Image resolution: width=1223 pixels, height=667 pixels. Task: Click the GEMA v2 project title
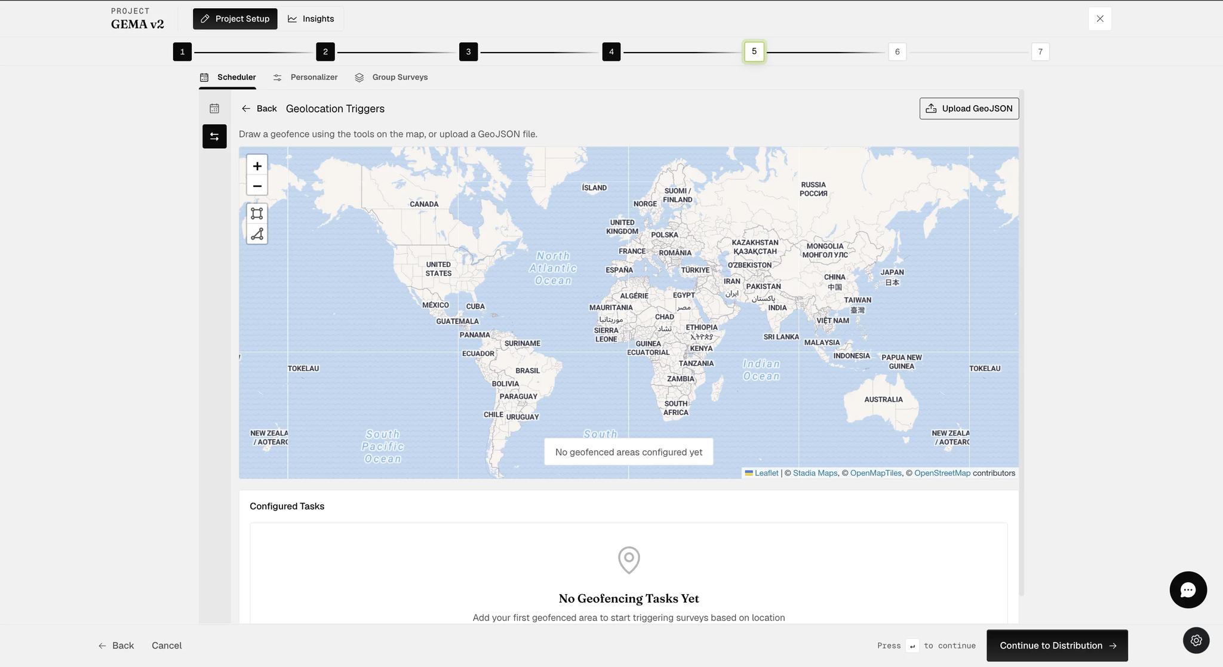(x=137, y=24)
